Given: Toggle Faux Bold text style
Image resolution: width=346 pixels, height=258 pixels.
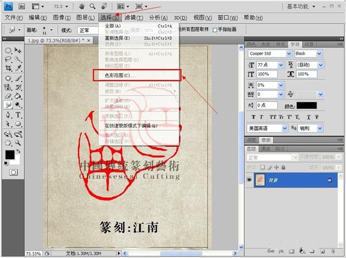Looking at the screenshot, I should pyautogui.click(x=253, y=117).
